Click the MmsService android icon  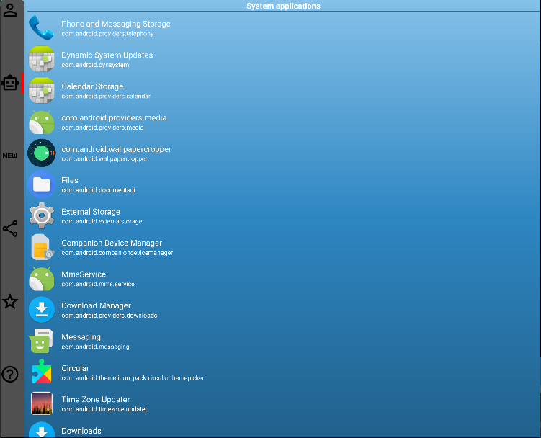pos(41,279)
